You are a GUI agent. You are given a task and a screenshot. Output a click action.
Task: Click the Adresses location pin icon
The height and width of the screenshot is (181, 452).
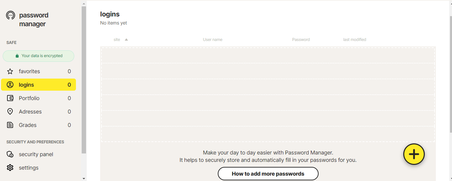pos(10,112)
